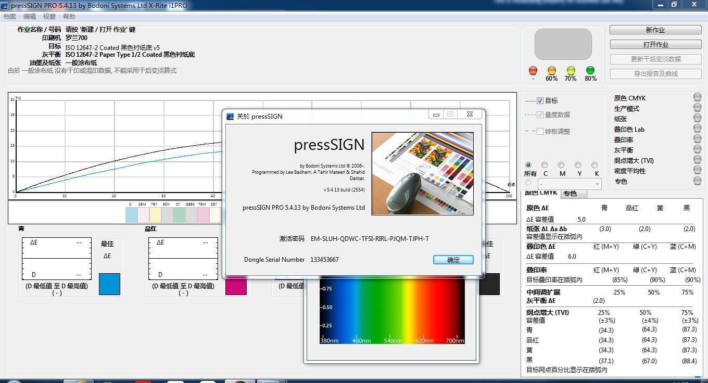
Task: Click the 青 ΔE density chart
Action: pyautogui.click(x=56, y=259)
